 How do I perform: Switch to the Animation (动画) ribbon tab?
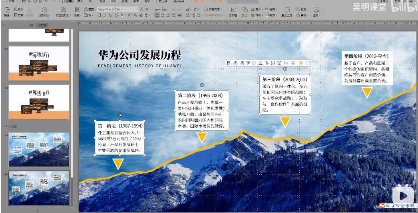[113, 1]
